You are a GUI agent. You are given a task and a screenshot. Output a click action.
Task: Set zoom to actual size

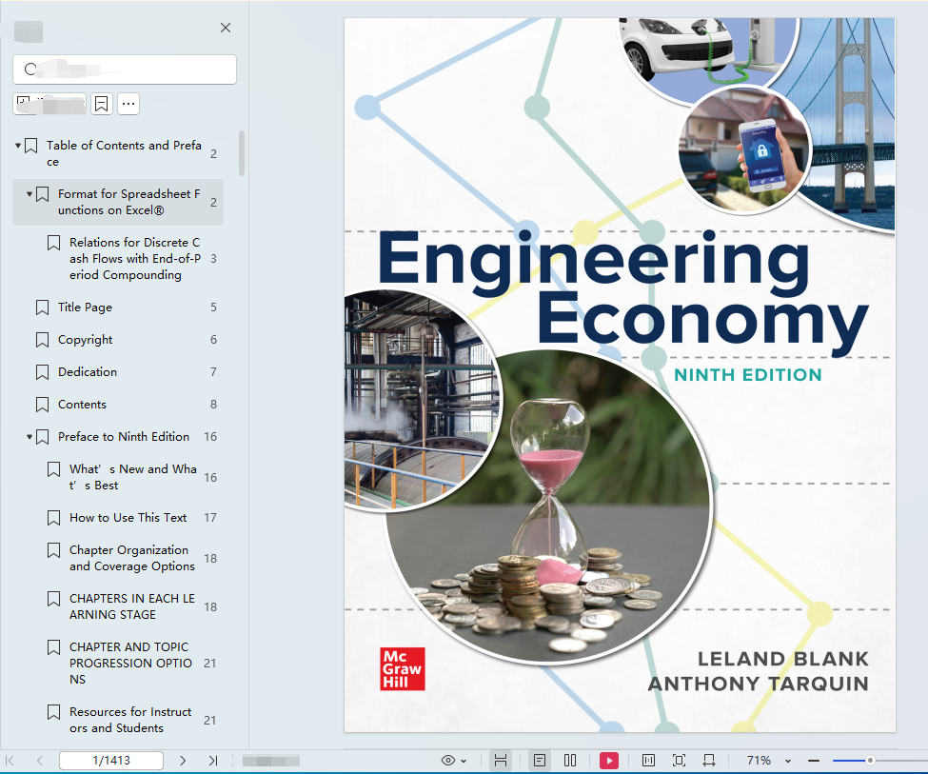[x=649, y=761]
